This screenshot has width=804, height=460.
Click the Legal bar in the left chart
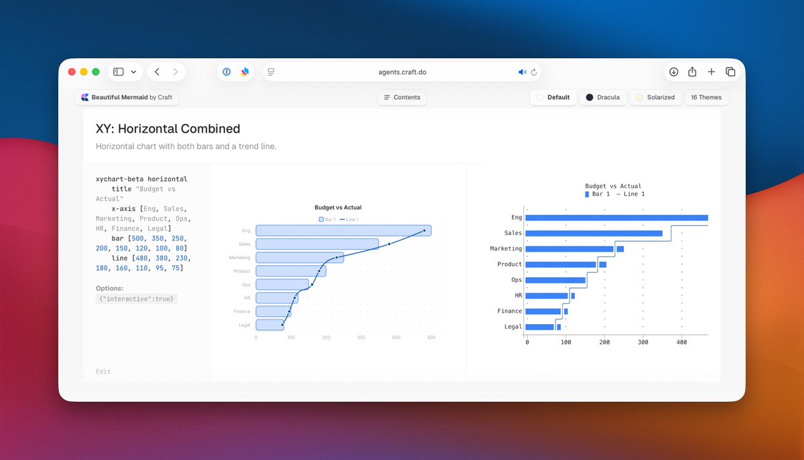[x=270, y=325]
